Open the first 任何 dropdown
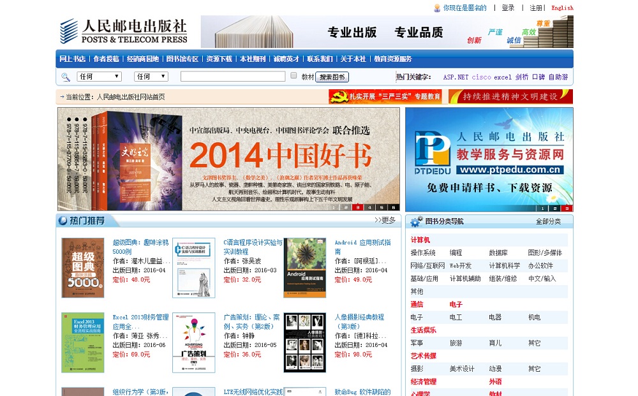The width and height of the screenshot is (638, 396). [x=99, y=77]
